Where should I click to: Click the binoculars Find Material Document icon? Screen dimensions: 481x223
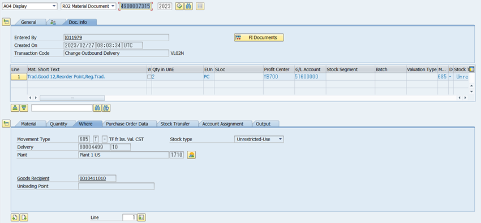tap(188, 6)
